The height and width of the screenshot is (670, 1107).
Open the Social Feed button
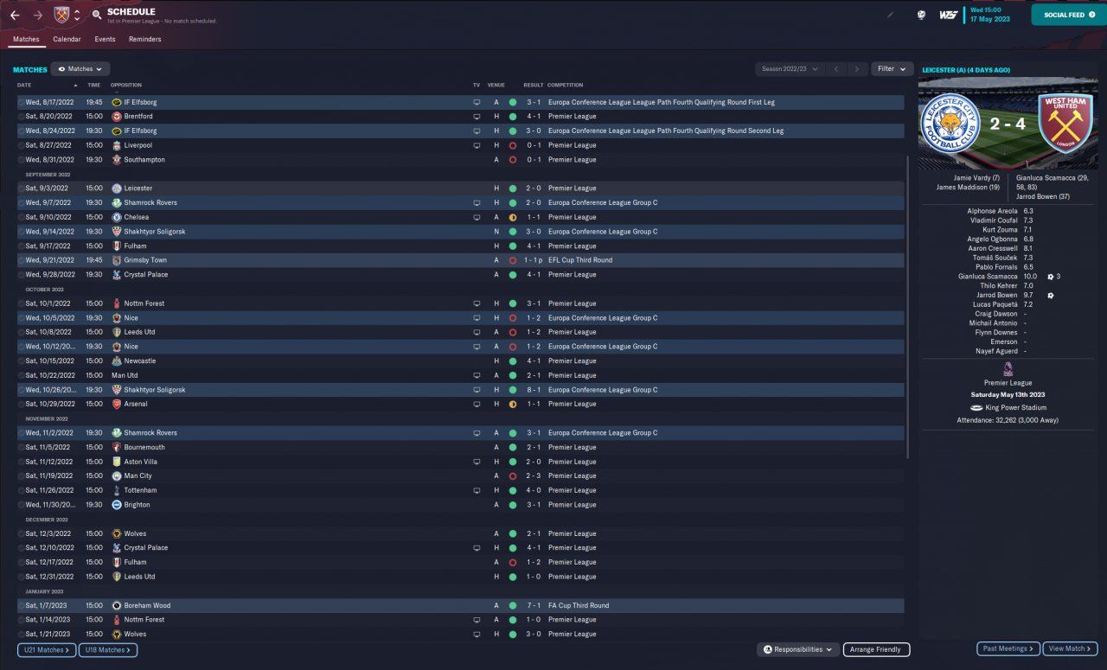pos(1069,15)
